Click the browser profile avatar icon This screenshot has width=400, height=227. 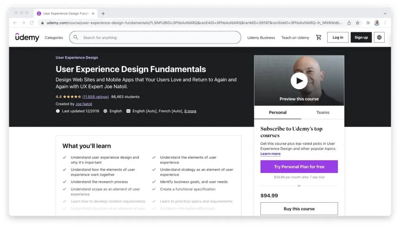tap(377, 23)
